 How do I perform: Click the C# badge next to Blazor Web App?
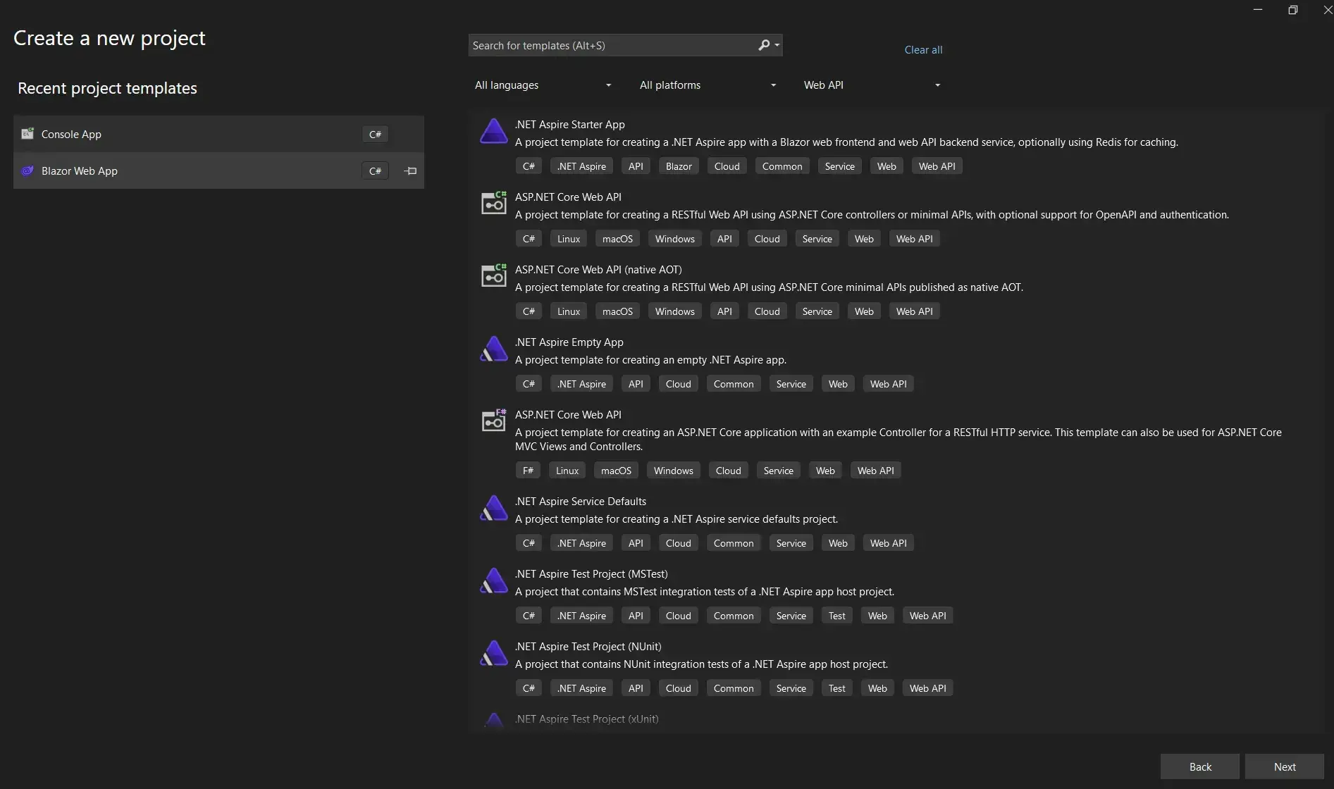(375, 171)
